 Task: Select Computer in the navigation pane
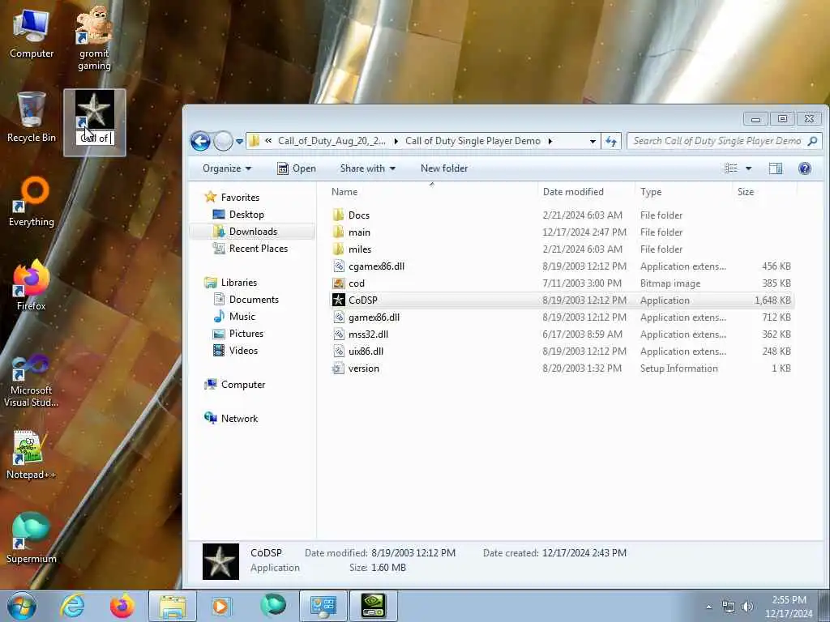(x=235, y=385)
